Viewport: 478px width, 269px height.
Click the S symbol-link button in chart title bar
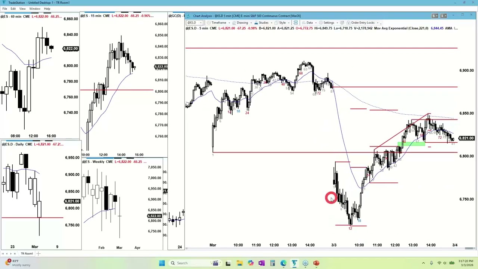click(435, 16)
